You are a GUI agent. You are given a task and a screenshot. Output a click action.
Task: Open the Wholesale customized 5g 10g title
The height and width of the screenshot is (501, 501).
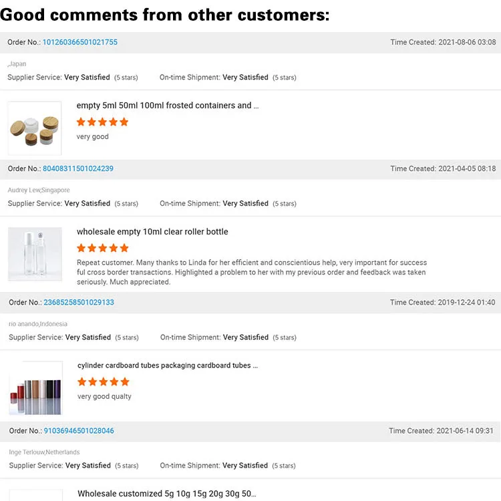[166, 494]
